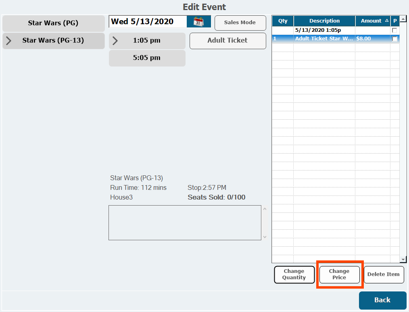Sort by the Description column header
This screenshot has height=312, width=409.
(x=324, y=21)
